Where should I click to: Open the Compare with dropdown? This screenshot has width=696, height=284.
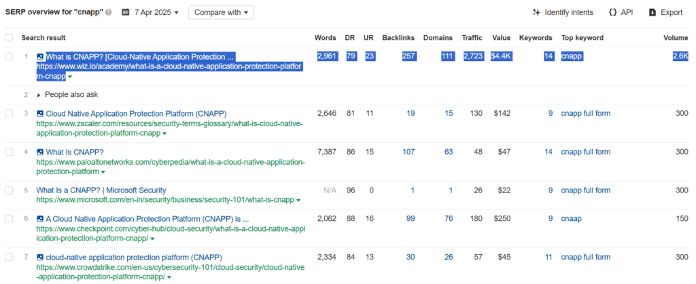pos(221,12)
